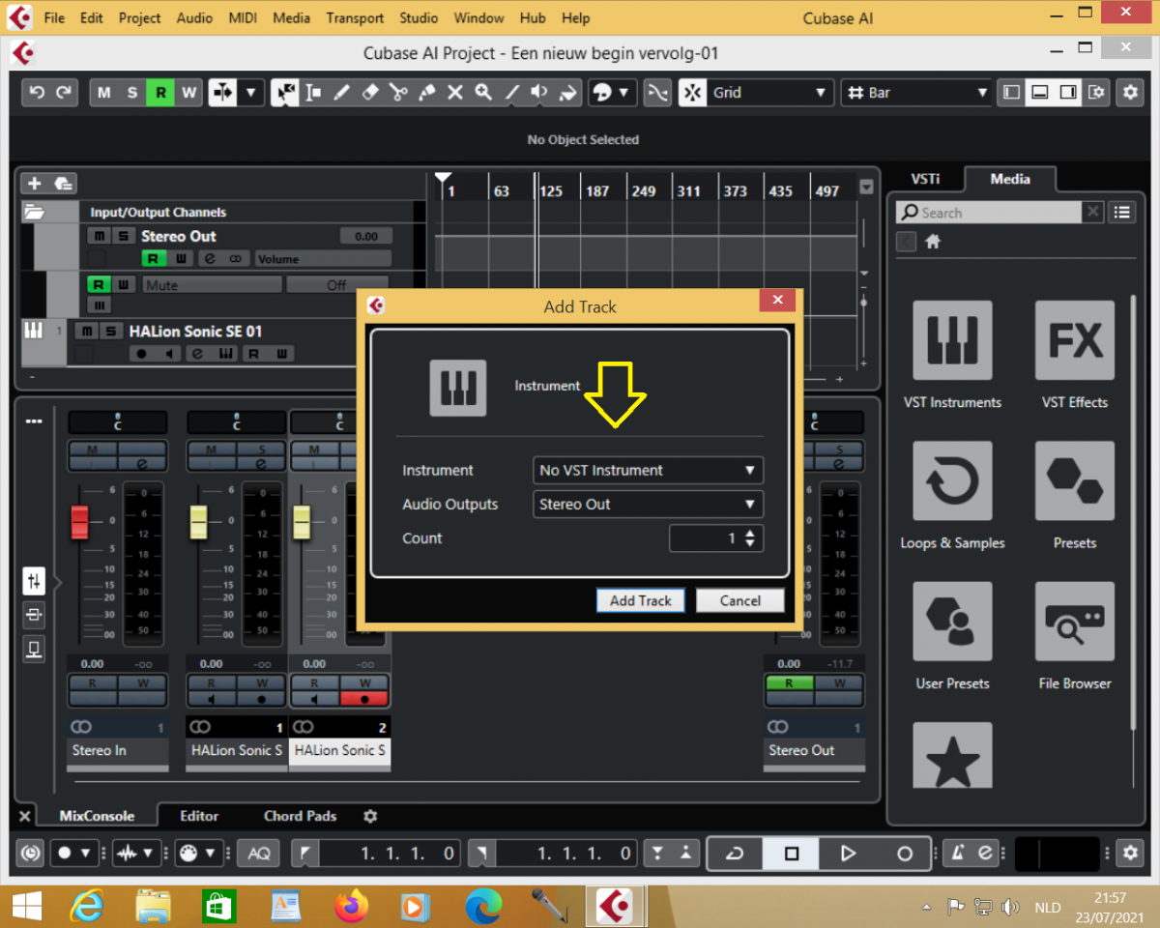This screenshot has height=928, width=1160.
Task: Open the Transport menu
Action: (355, 17)
